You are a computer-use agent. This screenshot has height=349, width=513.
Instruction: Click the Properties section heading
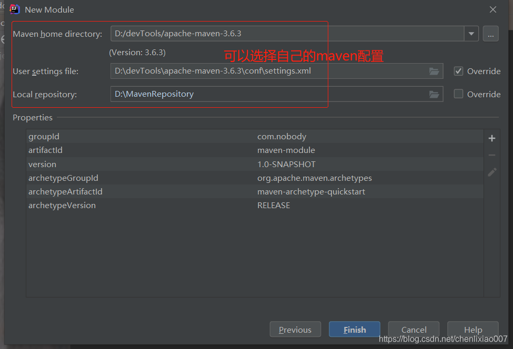(33, 118)
